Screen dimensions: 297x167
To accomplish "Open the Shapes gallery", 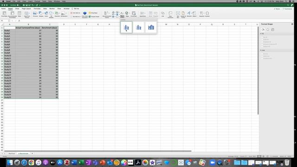I will pos(41,13).
